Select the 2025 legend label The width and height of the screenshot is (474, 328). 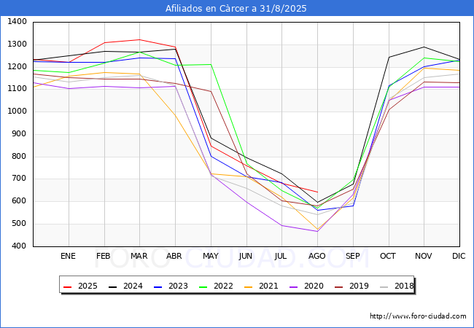click(x=88, y=286)
